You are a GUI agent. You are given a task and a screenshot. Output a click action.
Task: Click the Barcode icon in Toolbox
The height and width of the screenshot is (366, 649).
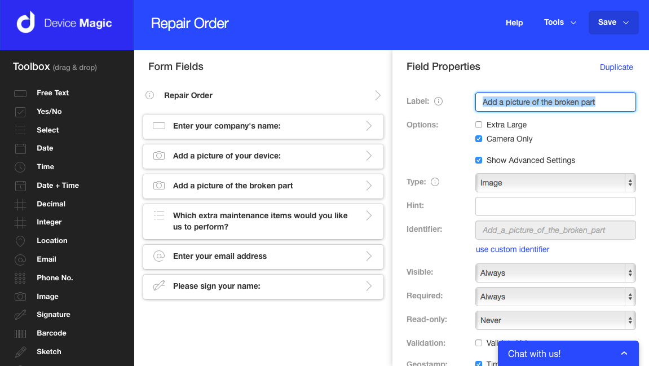20,333
